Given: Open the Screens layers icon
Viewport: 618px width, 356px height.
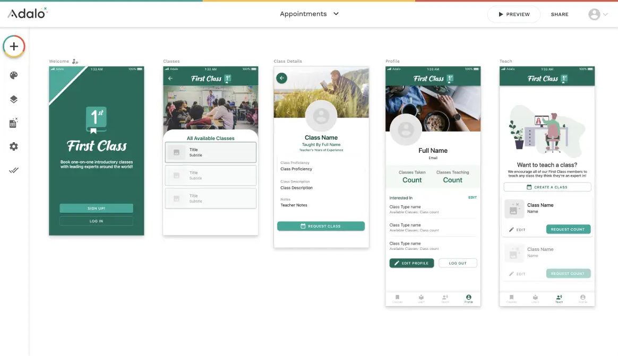Looking at the screenshot, I should 14,99.
